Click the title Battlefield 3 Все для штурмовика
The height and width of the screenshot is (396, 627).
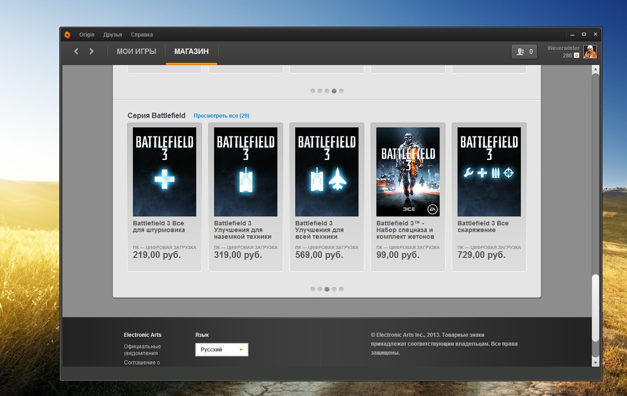tap(159, 227)
